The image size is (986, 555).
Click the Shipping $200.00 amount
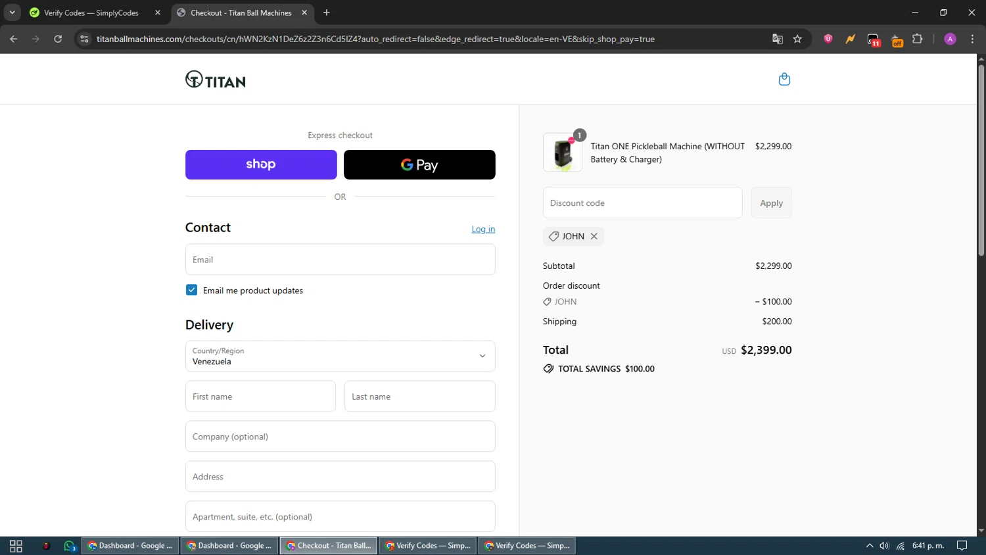(777, 322)
